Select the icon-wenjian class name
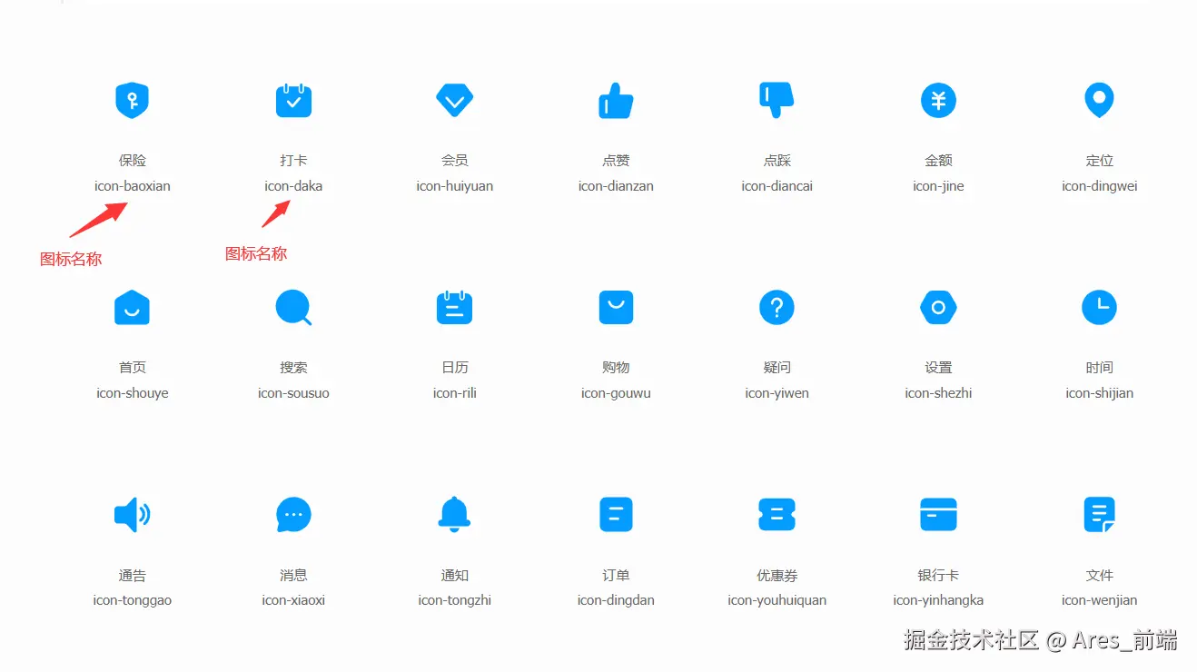Viewport: 1197px width, 672px height. (1099, 600)
